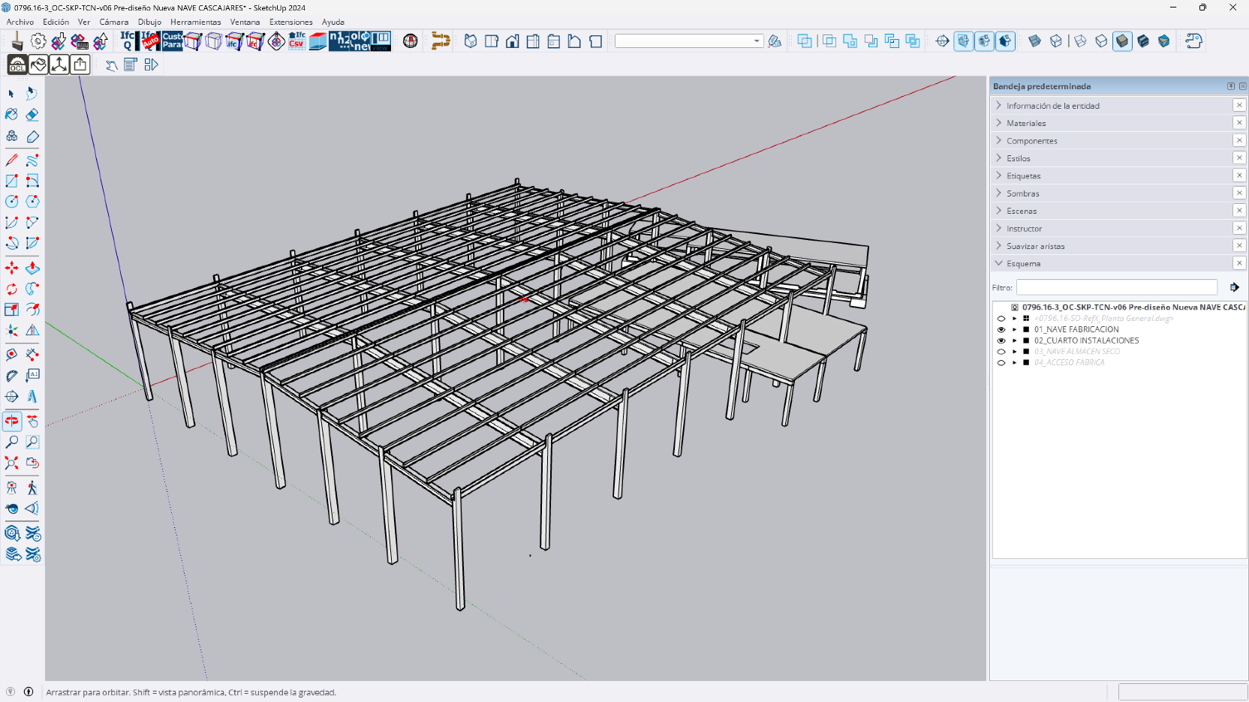Pick the Move tool
This screenshot has width=1249, height=702.
tap(12, 268)
